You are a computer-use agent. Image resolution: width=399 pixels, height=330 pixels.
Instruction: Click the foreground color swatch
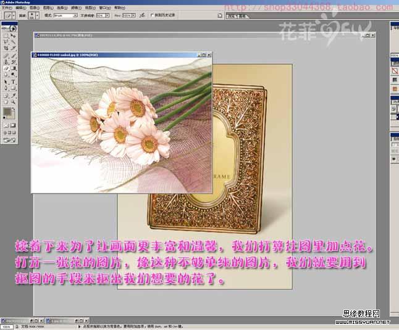7,111
